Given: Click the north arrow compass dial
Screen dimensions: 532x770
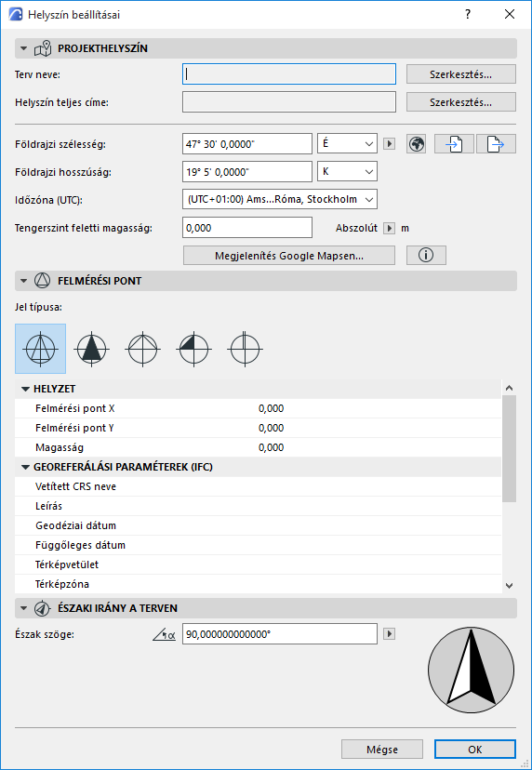Looking at the screenshot, I should point(472,670).
